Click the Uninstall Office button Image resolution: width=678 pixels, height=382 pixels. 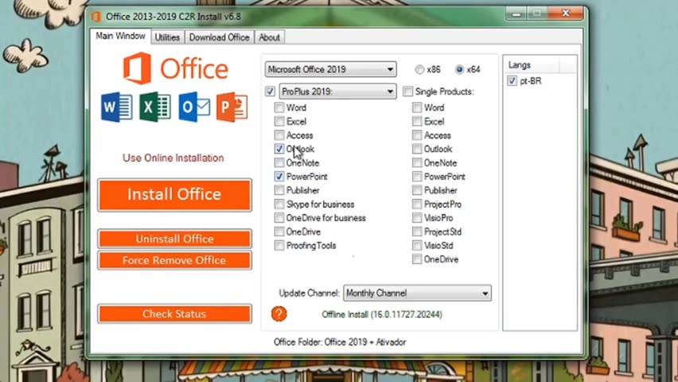174,239
